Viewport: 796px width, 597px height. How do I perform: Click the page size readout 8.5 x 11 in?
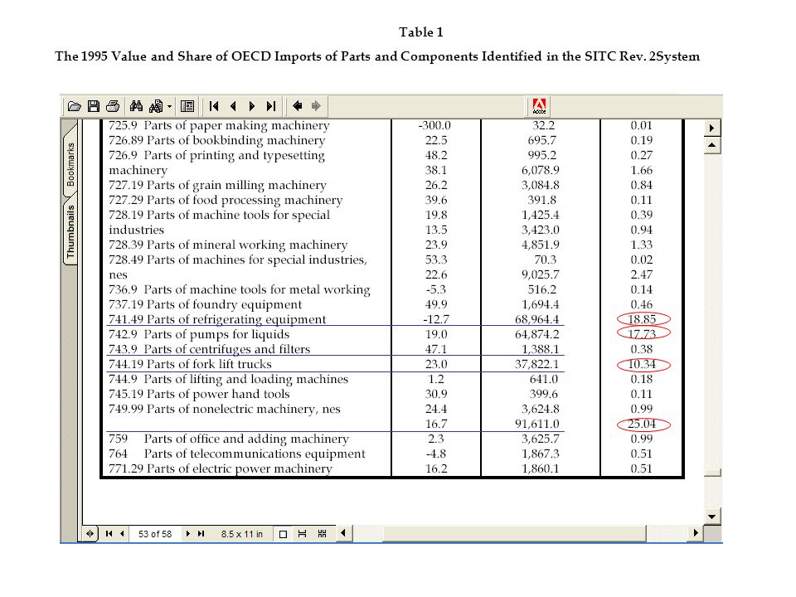[241, 534]
